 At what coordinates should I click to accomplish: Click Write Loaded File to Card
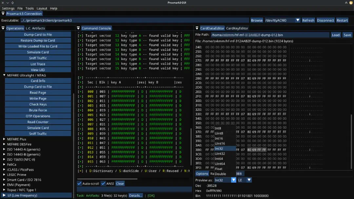point(38,46)
